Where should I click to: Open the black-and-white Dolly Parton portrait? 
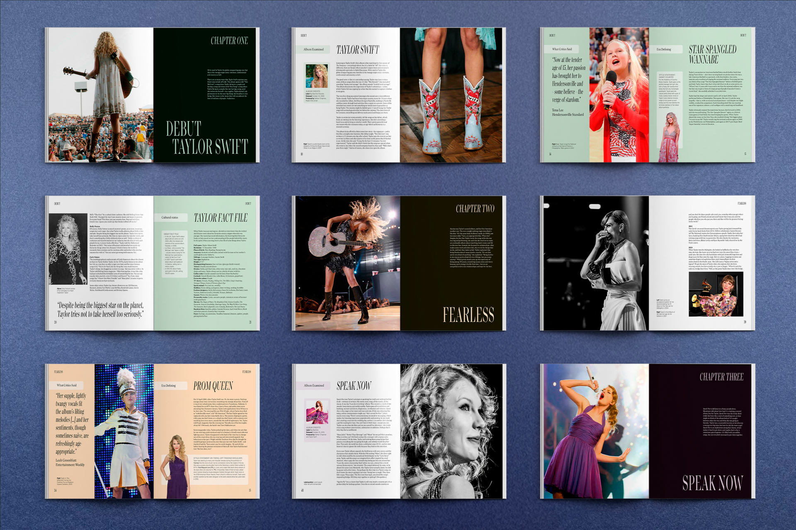tap(68, 249)
